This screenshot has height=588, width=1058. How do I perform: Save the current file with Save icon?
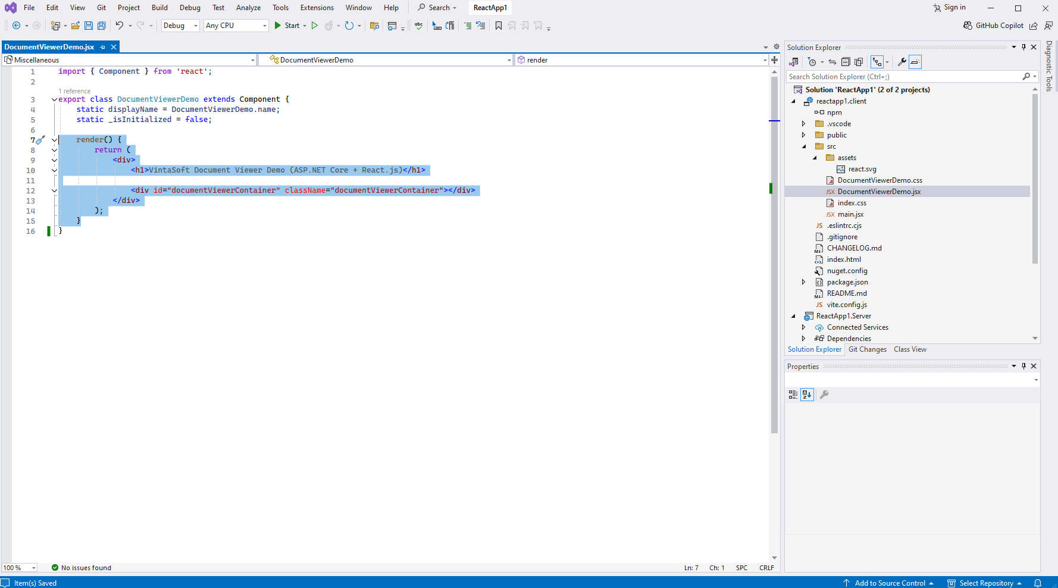(x=89, y=26)
